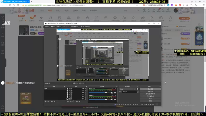Image resolution: width=206 pixels, height=116 pixels.
Task: Click the heart icon in Douyu left sidebar
Action: tap(3, 18)
